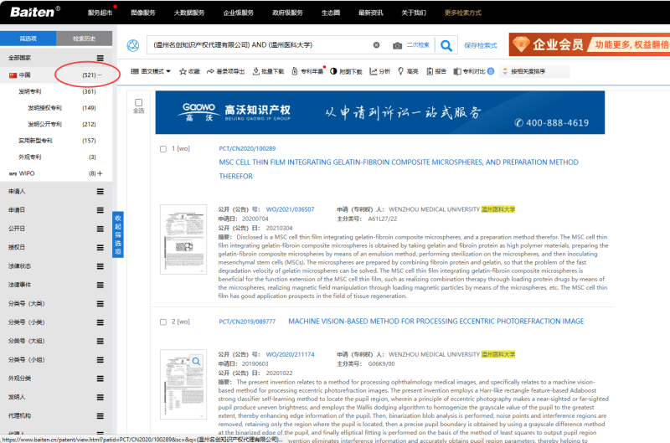Switch to the 筛选项 tab
The width and height of the screenshot is (670, 443).
coord(28,39)
